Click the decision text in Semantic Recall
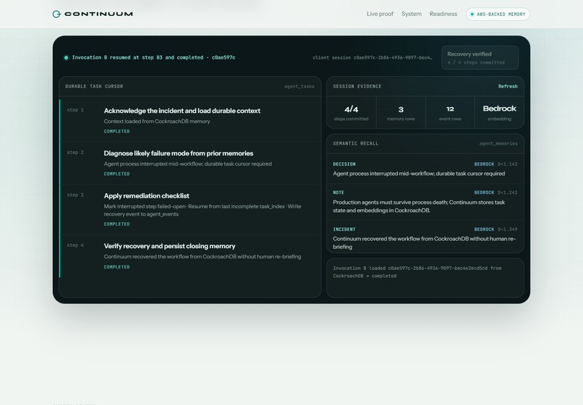Viewport: 583px width, 405px height. coord(419,174)
